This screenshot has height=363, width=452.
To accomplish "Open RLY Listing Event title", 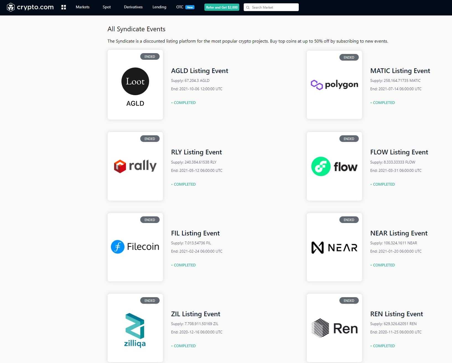I will point(196,152).
